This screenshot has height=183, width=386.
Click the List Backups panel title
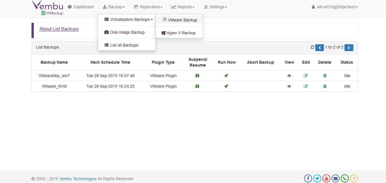pos(48,47)
